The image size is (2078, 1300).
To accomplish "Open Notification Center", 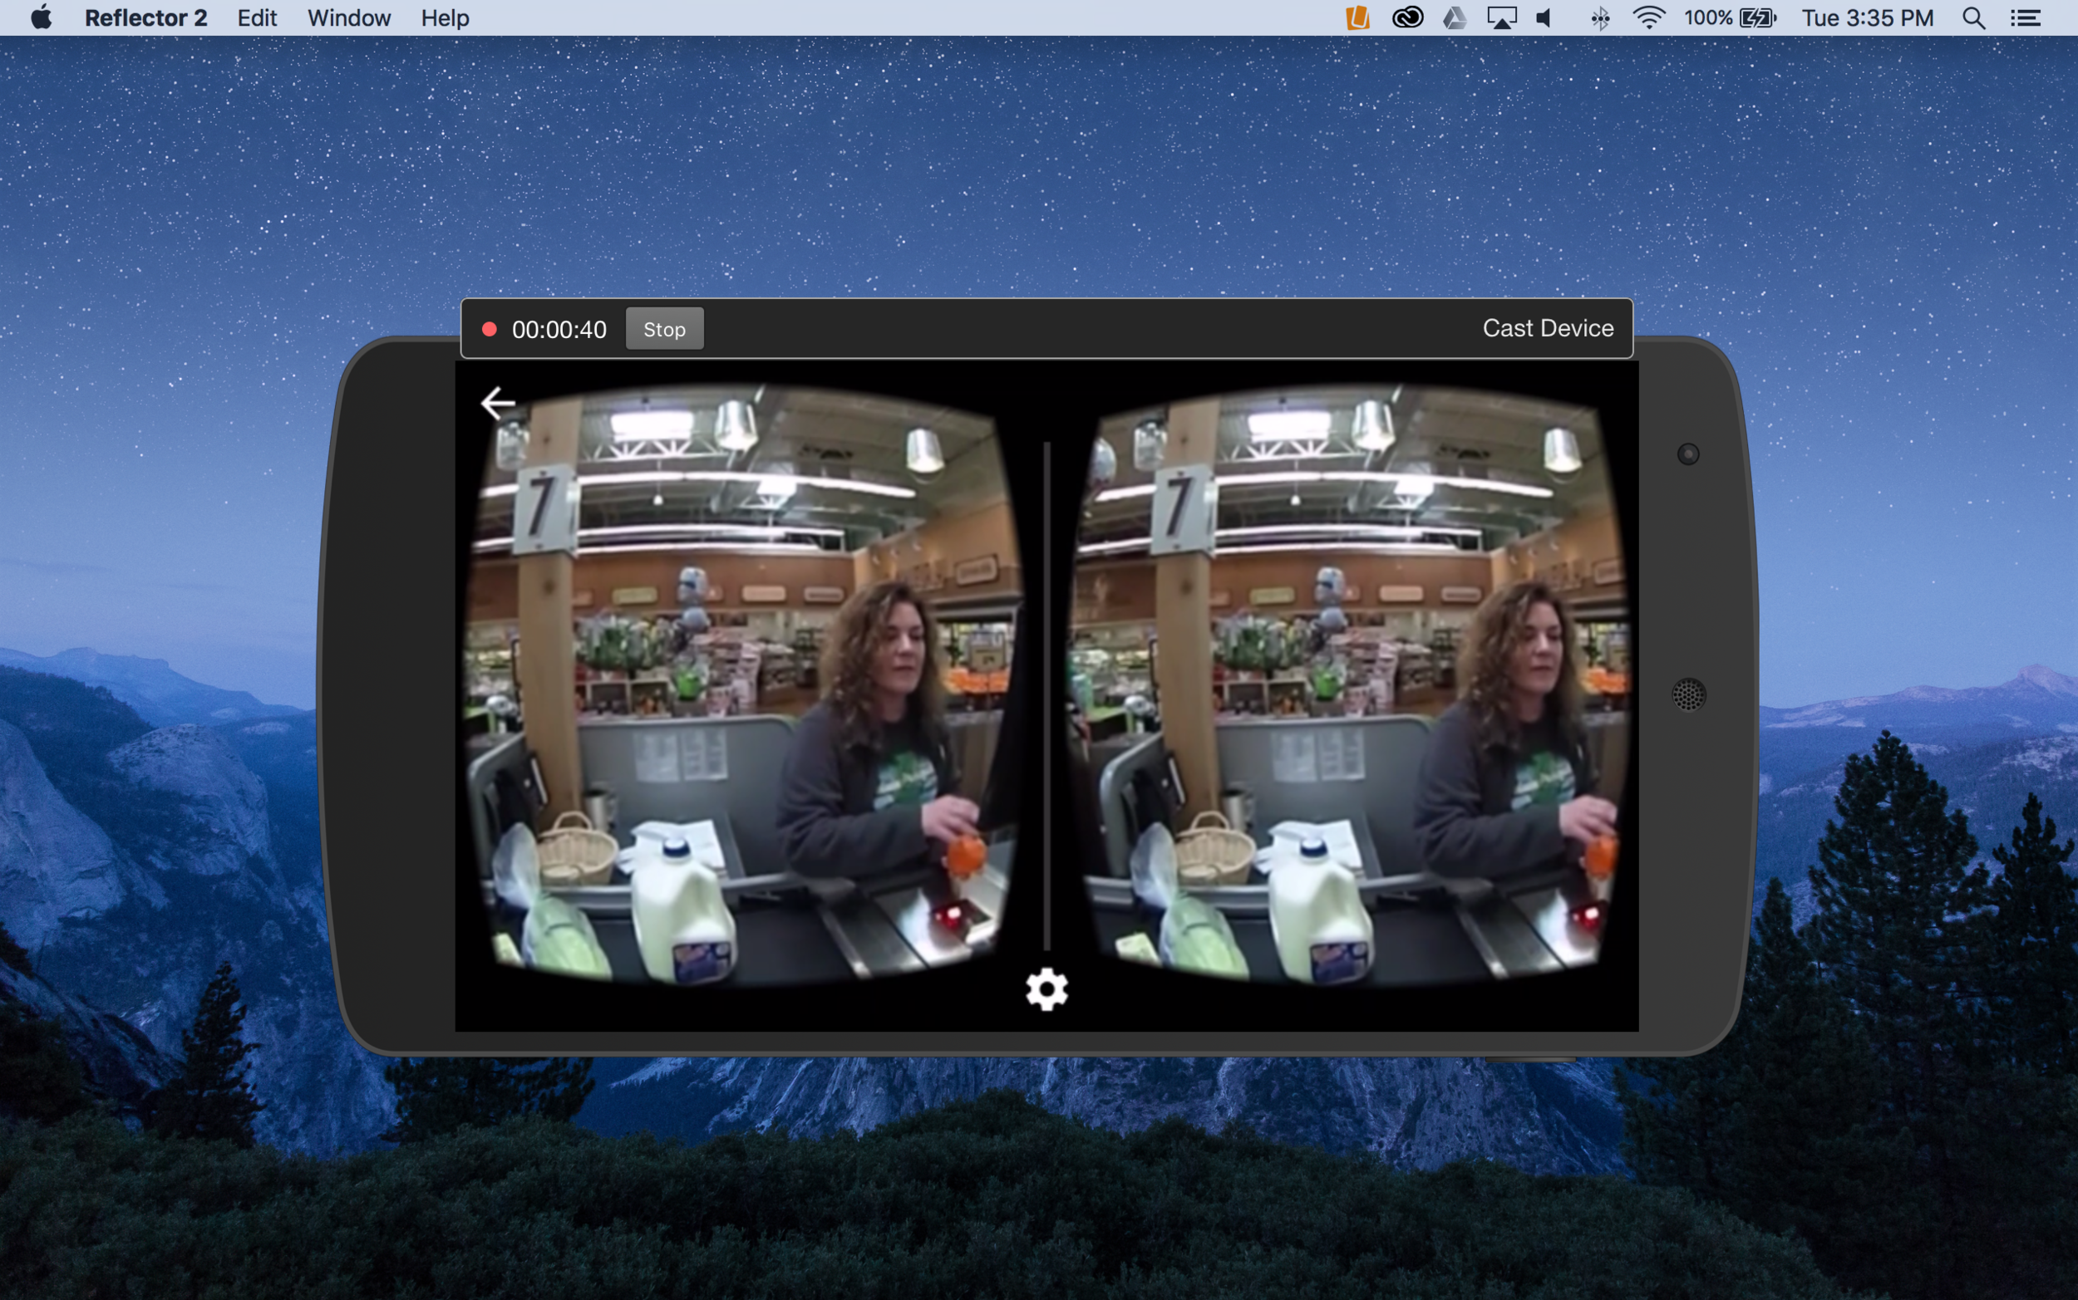I will (x=2026, y=17).
